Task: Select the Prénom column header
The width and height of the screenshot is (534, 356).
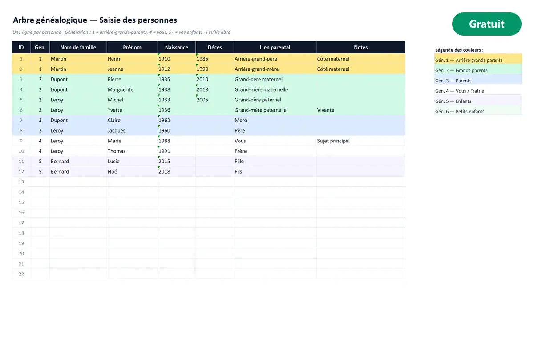Action: pyautogui.click(x=132, y=47)
